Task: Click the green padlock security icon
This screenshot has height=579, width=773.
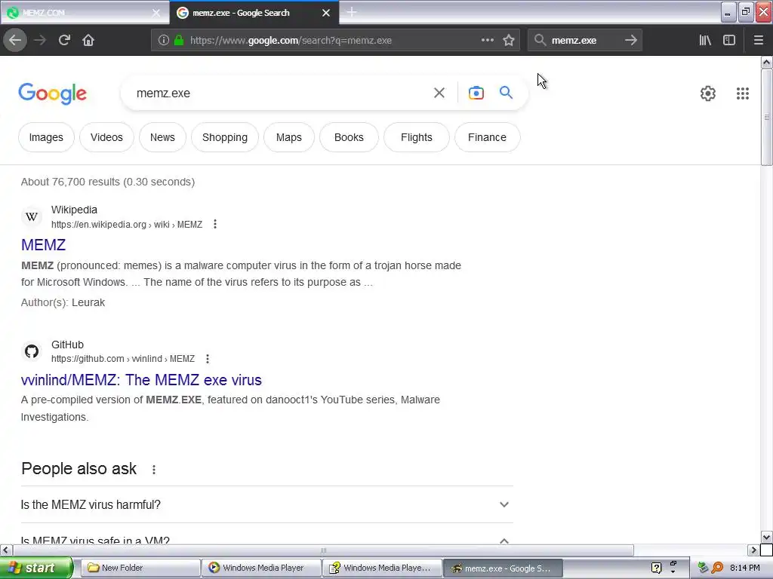Action: click(x=179, y=41)
